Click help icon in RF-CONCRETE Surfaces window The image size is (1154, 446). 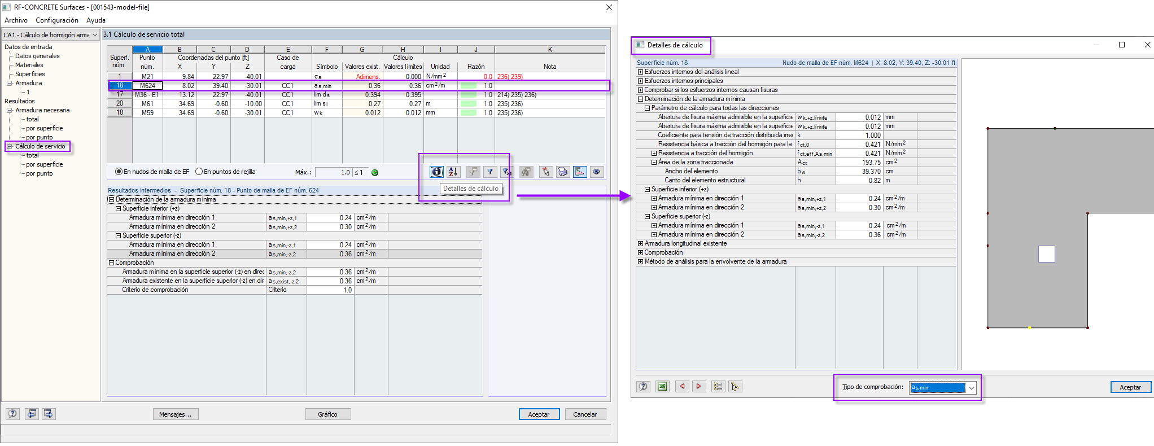click(x=12, y=414)
